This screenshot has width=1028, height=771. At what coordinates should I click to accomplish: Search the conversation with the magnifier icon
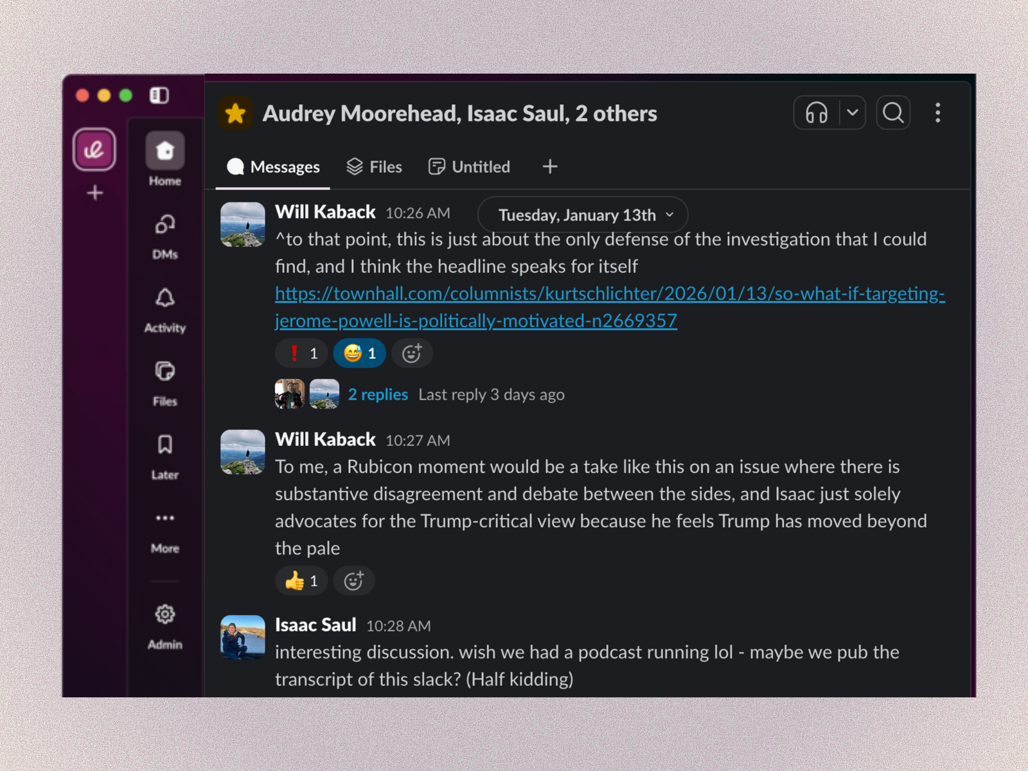tap(892, 112)
